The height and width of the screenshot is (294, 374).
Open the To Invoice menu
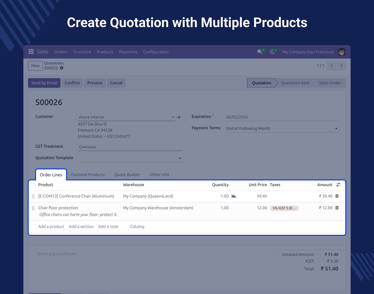[82, 52]
